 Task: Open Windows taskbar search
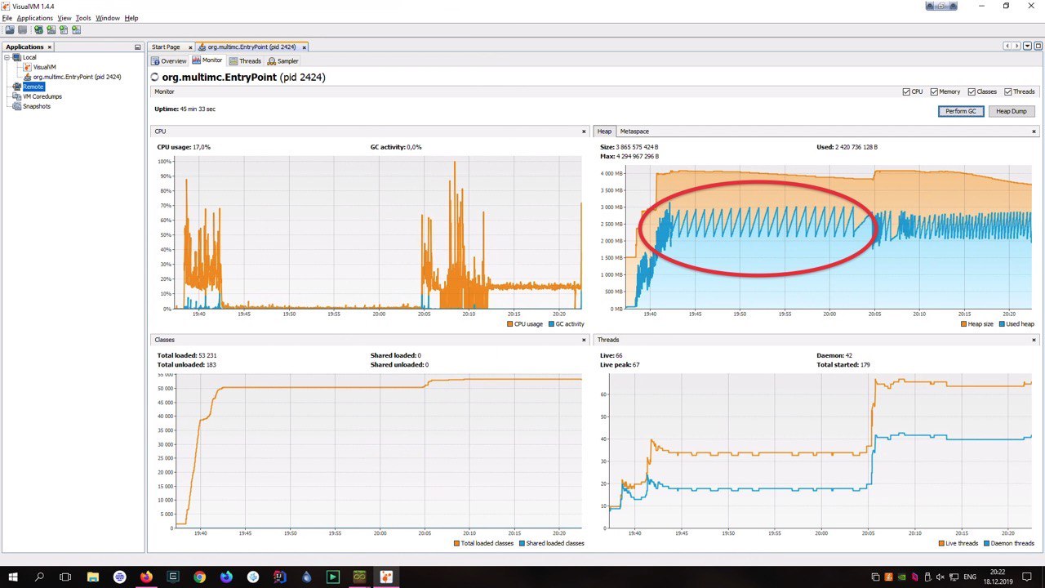39,577
